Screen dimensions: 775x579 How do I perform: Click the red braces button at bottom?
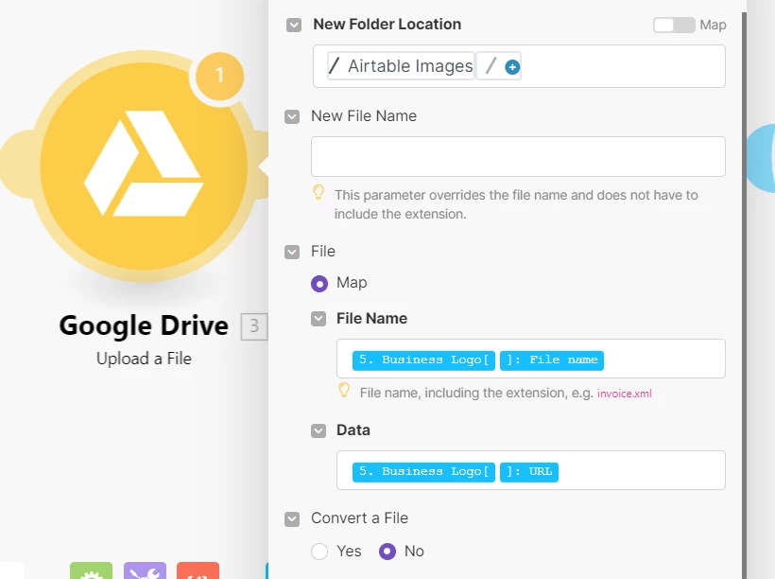pyautogui.click(x=198, y=570)
